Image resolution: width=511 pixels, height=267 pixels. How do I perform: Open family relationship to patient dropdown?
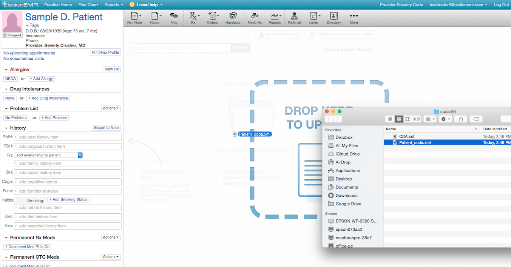[48, 155]
